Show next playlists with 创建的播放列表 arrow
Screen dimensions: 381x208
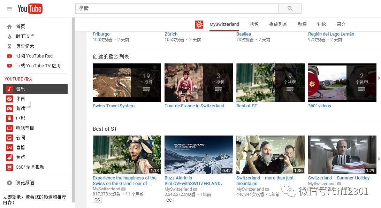(x=379, y=78)
